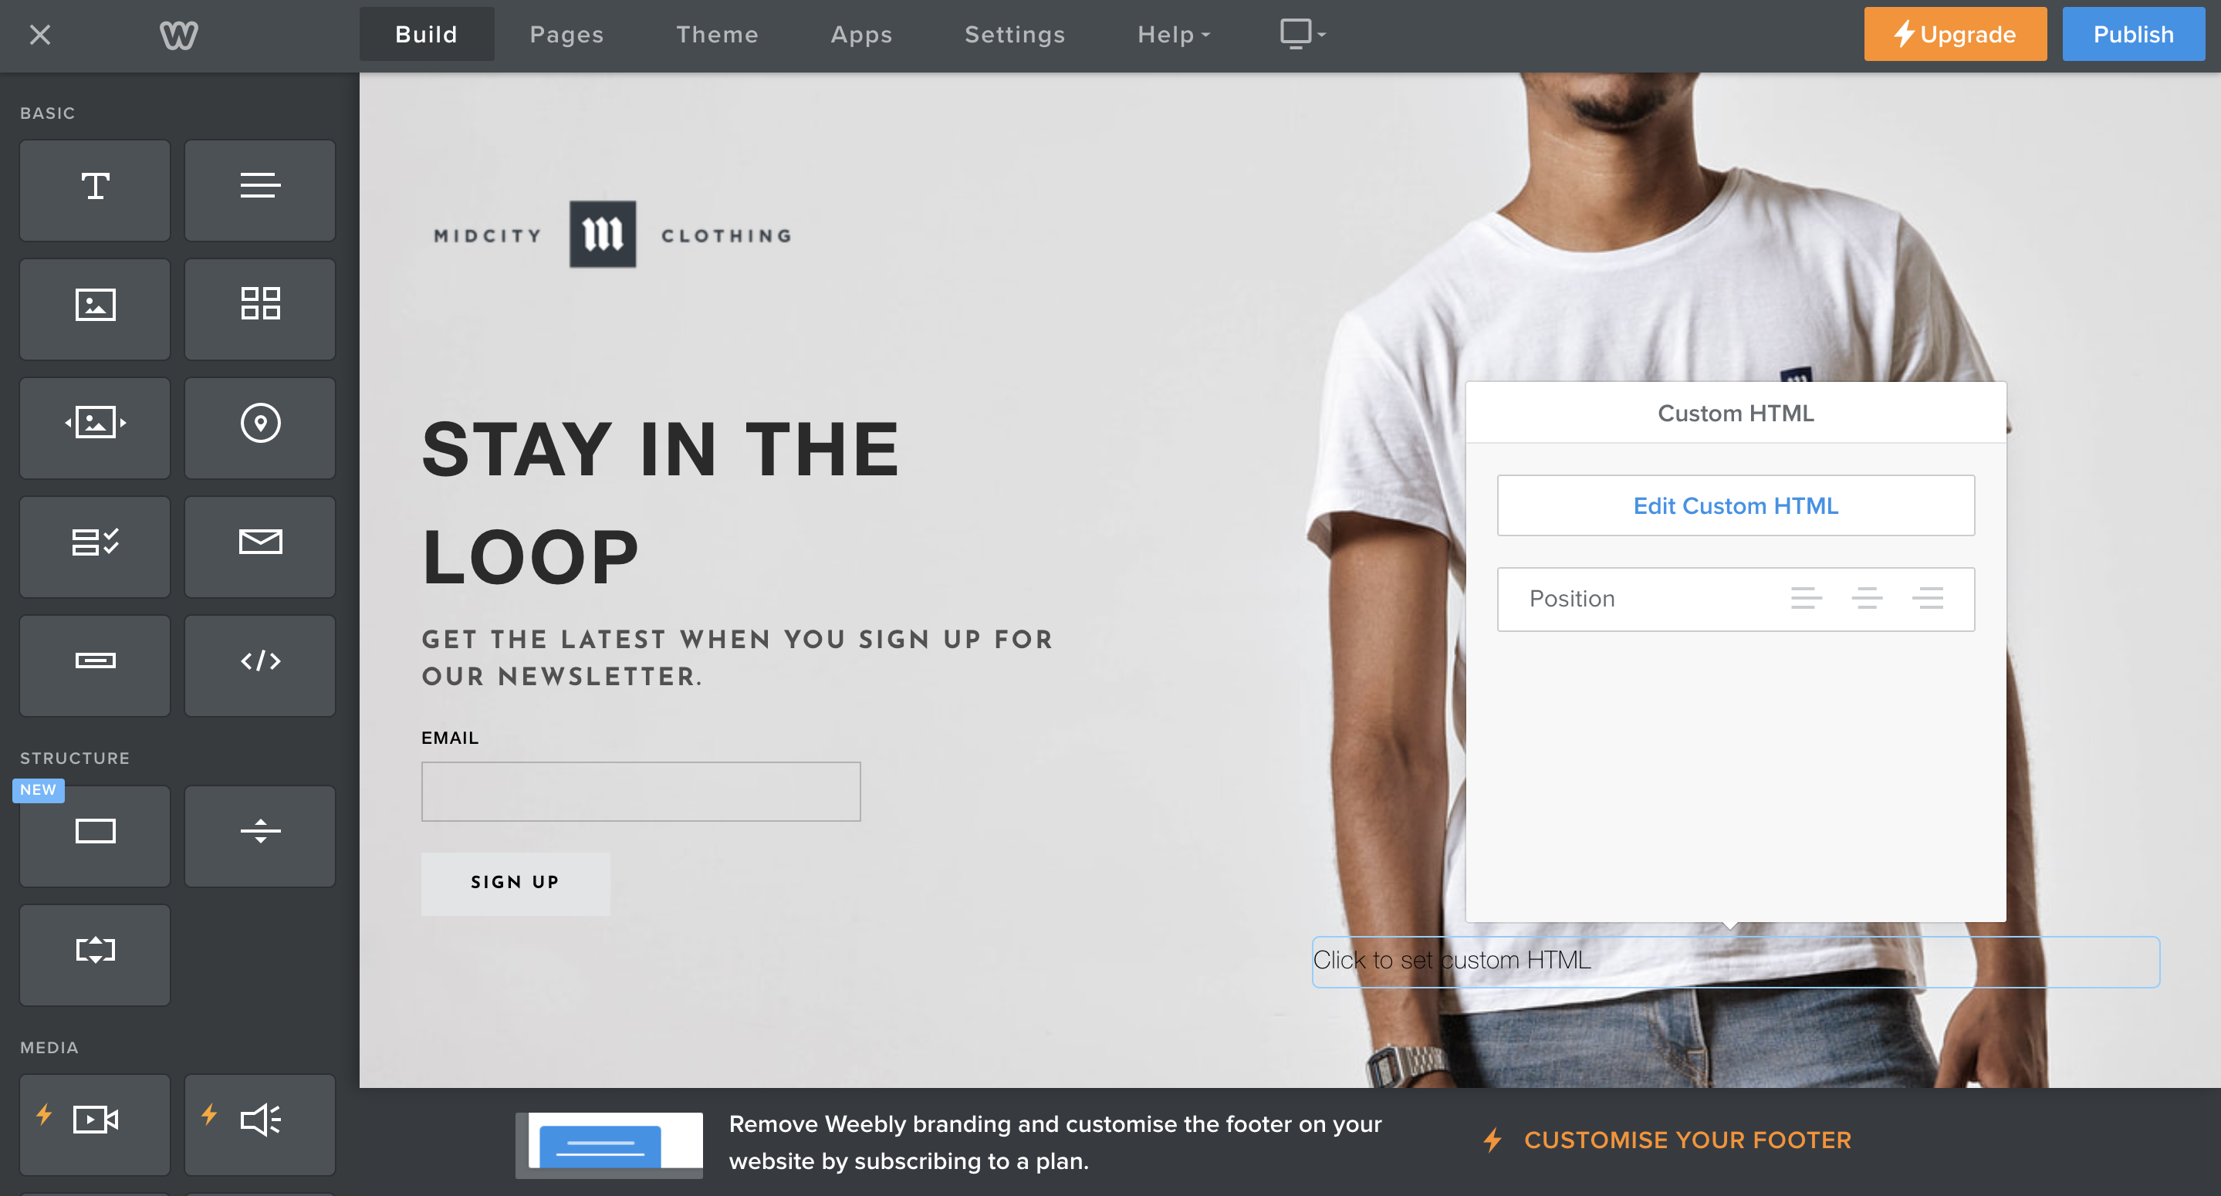The height and width of the screenshot is (1196, 2221).
Task: Select the paragraph Text element
Action: pos(259,190)
